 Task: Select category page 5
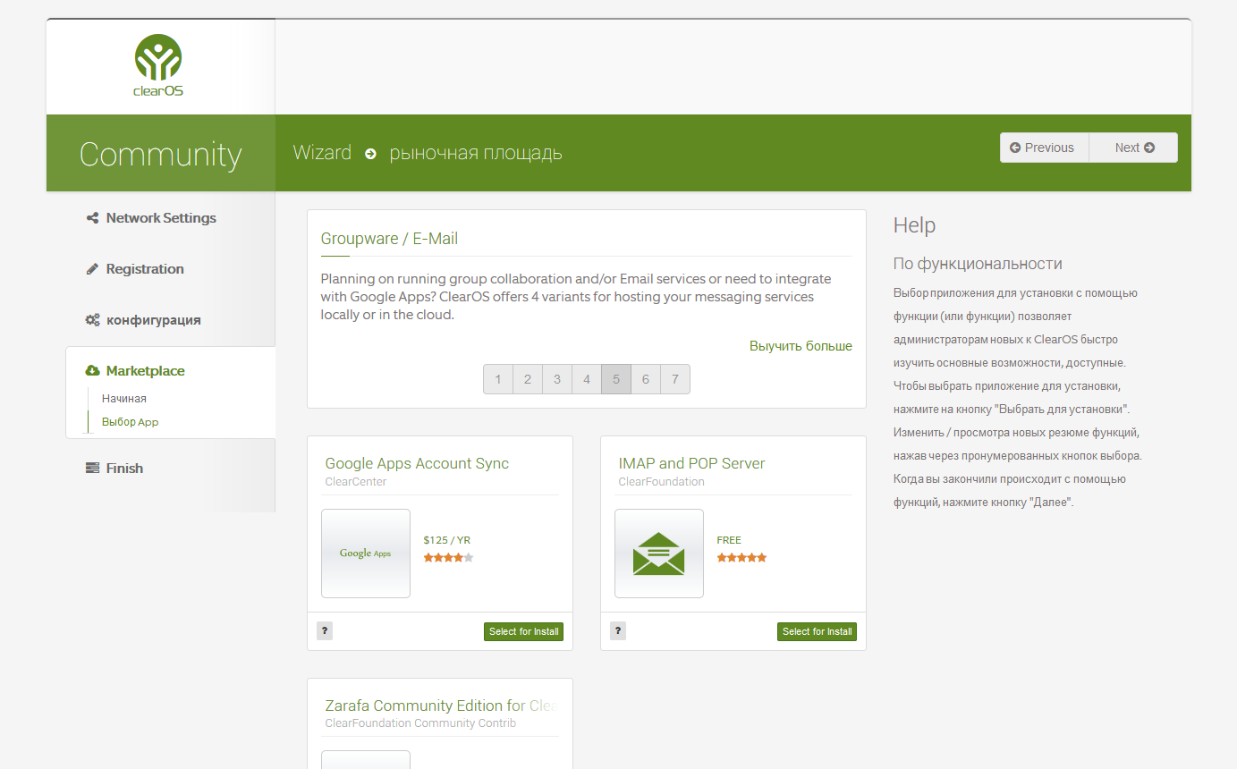tap(616, 379)
